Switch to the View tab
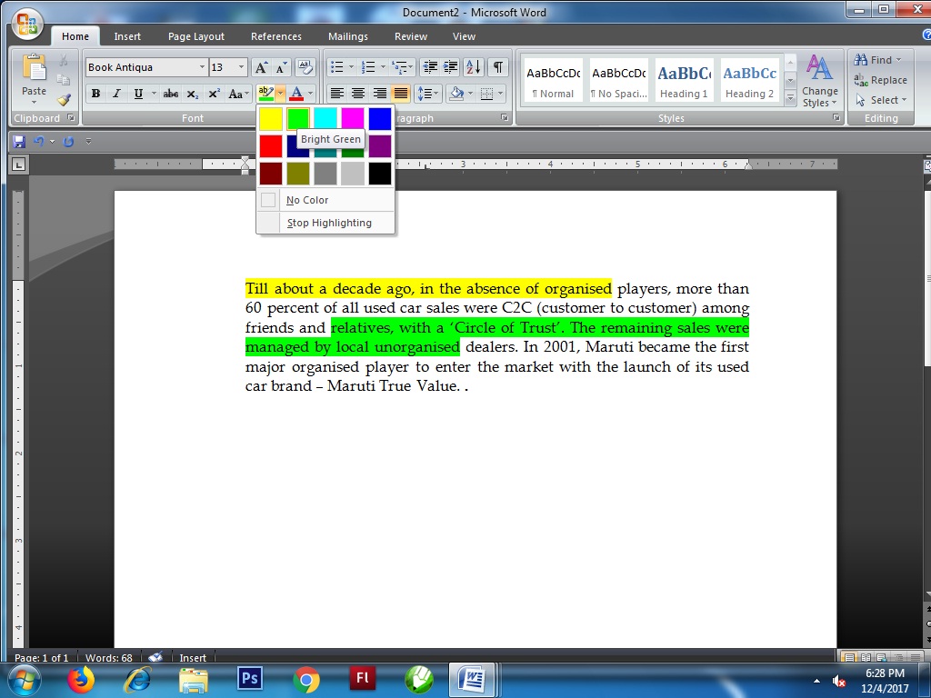This screenshot has width=931, height=698. [x=464, y=36]
